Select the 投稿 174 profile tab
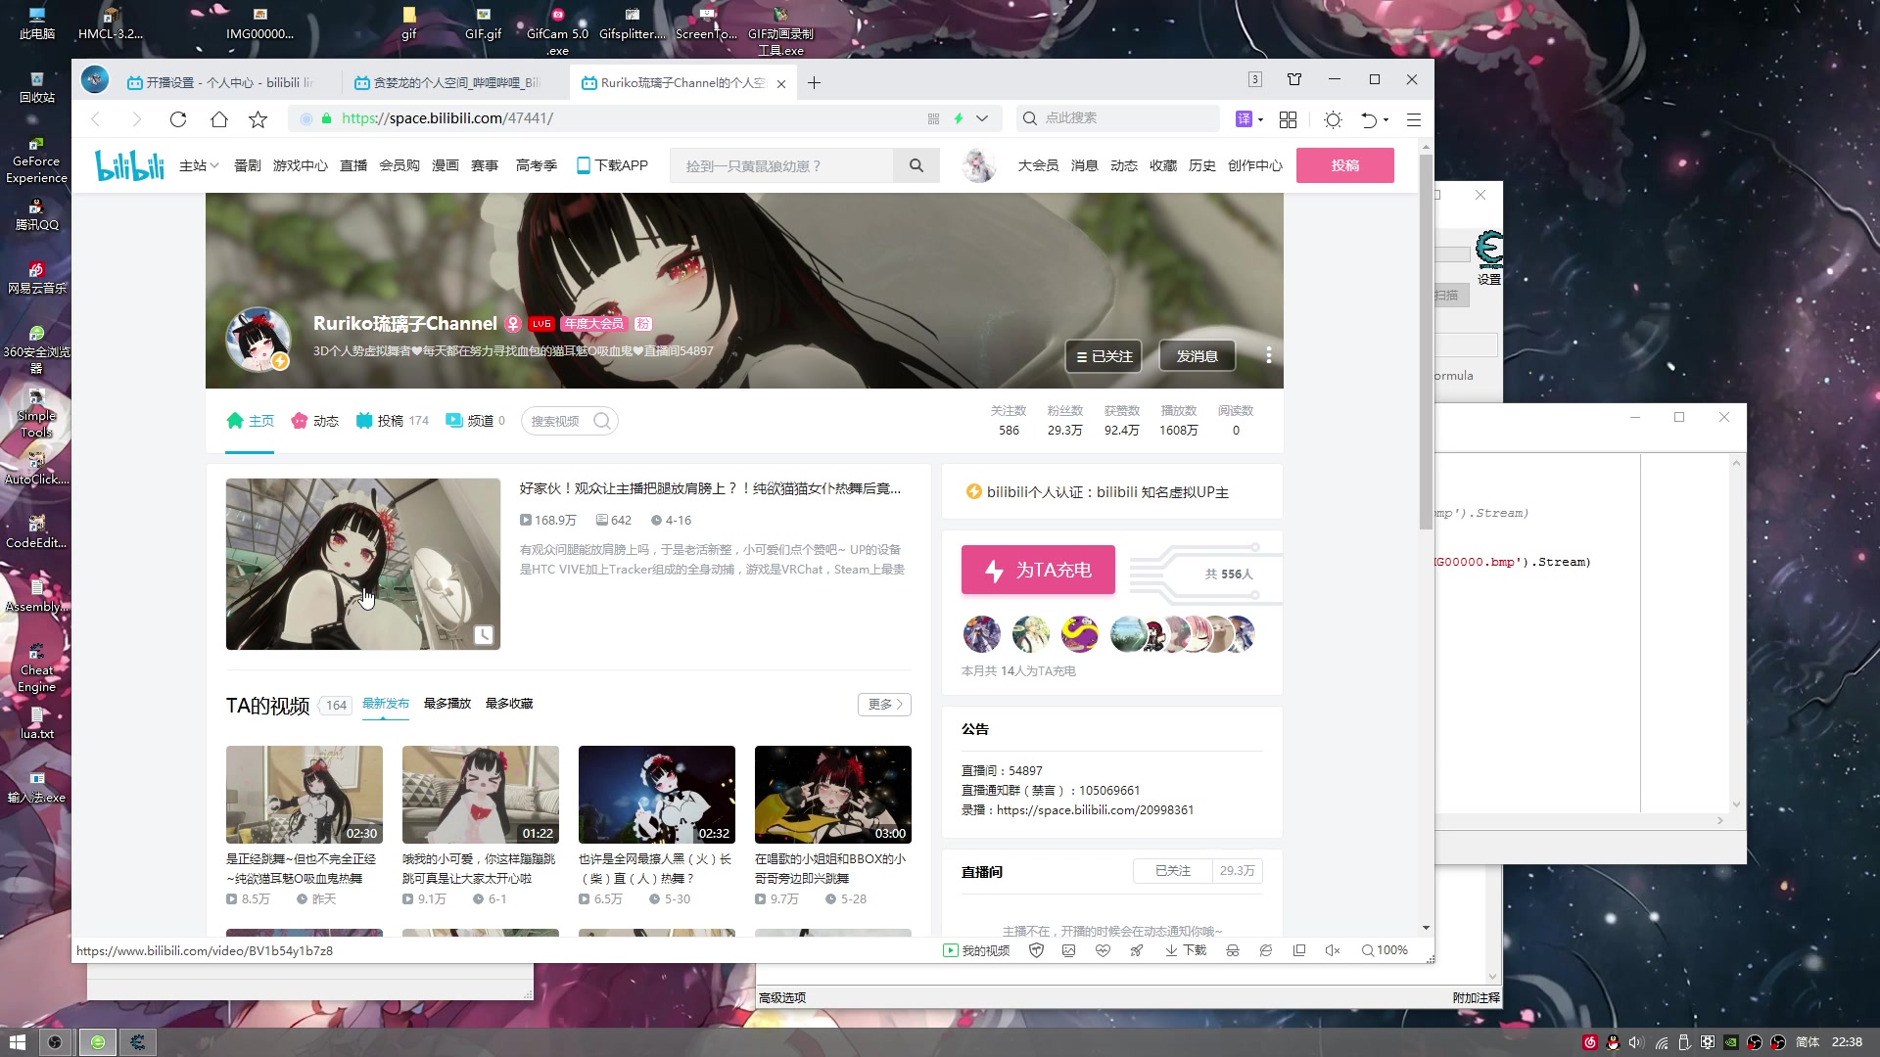Viewport: 1880px width, 1057px height. point(392,421)
